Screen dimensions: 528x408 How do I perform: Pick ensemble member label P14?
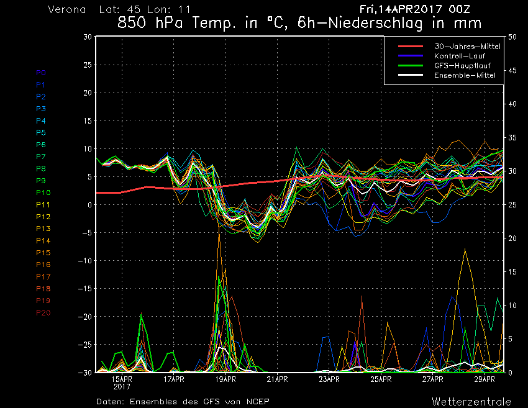pos(43,241)
